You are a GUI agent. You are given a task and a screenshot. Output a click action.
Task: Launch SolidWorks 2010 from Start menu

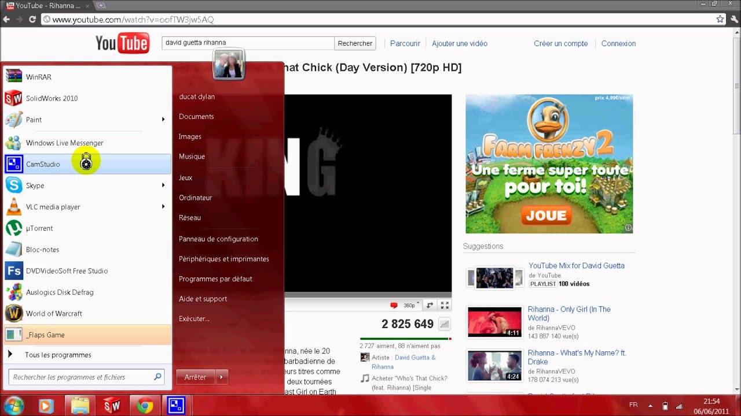click(87, 98)
